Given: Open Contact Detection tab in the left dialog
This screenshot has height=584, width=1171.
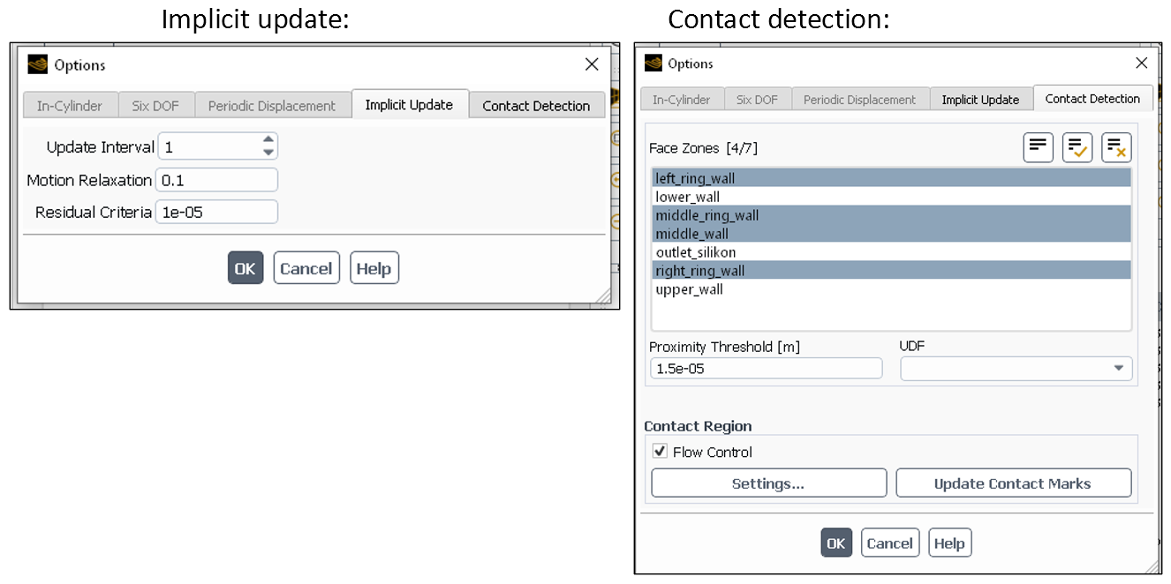Looking at the screenshot, I should point(536,106).
